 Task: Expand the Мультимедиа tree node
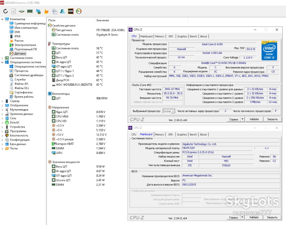2,110
